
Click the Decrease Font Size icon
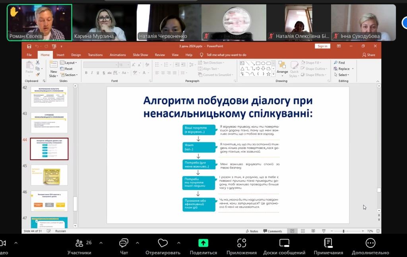[140, 65]
